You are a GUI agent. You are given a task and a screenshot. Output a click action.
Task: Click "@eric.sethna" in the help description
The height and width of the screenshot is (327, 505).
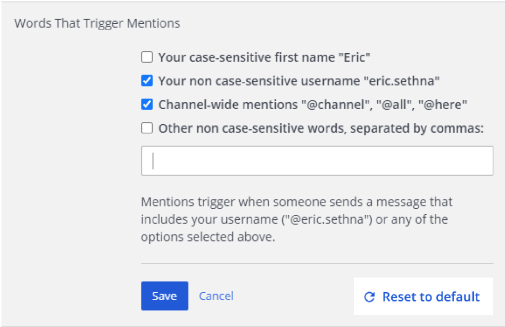[327, 219]
